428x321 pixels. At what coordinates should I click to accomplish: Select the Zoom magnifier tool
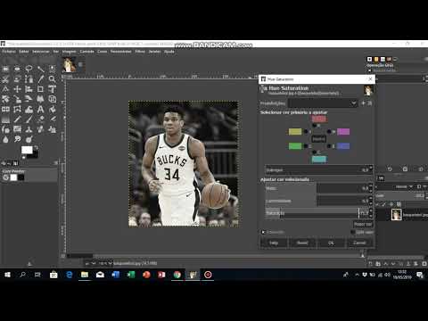(x=52, y=79)
